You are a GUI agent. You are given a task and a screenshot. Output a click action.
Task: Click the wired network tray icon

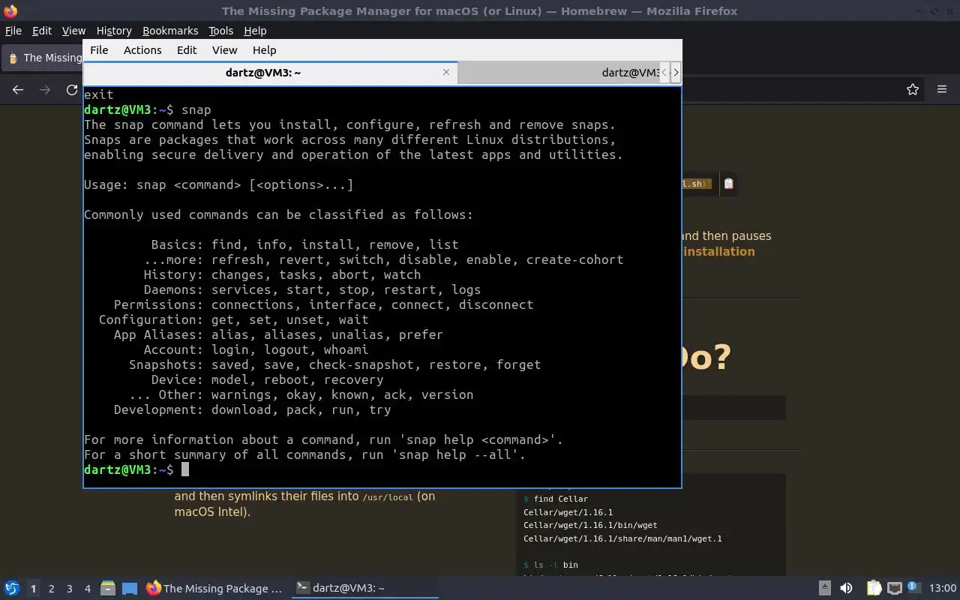point(894,588)
